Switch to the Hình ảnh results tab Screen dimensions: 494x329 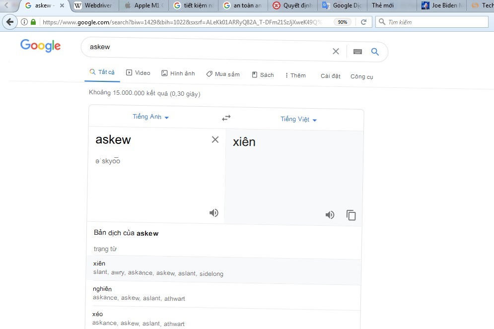[x=178, y=73]
